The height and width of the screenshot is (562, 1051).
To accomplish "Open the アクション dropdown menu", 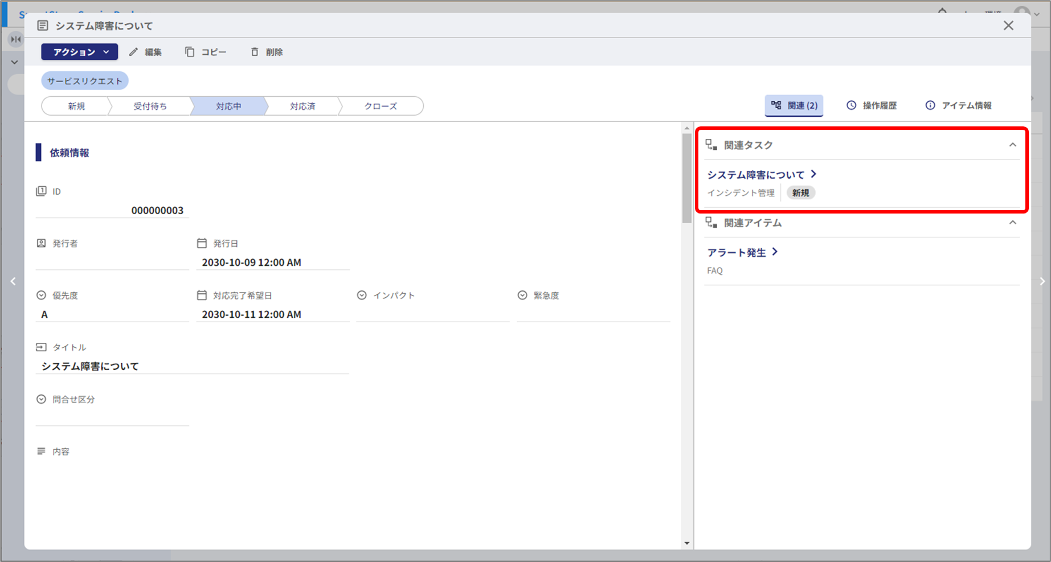I will point(80,52).
